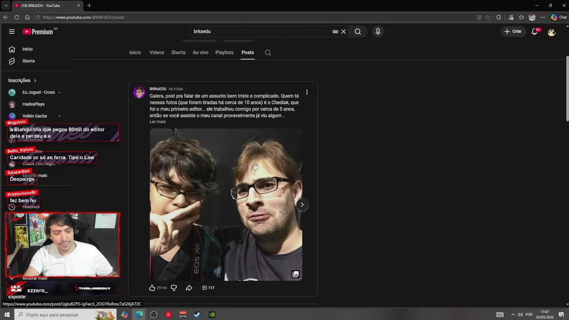Screen dimensions: 569x320
Task: Open the Windows Start menu
Action: (x=7, y=315)
